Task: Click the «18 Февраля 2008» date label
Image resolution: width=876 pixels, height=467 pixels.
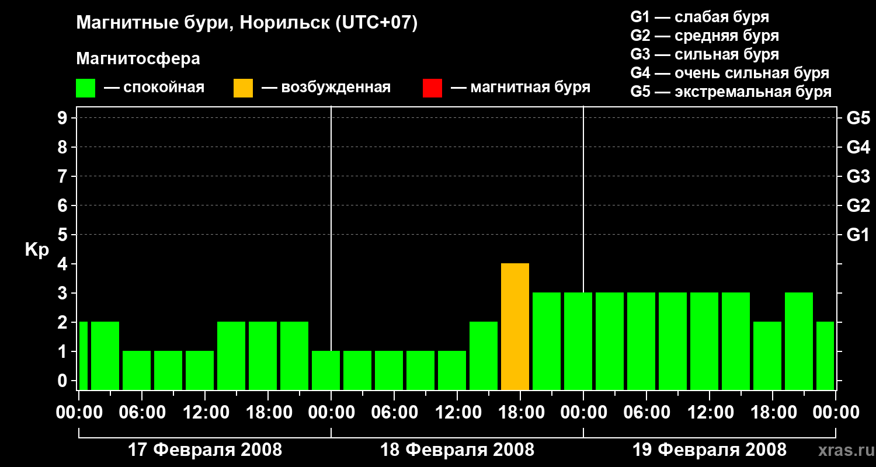Action: [x=457, y=450]
